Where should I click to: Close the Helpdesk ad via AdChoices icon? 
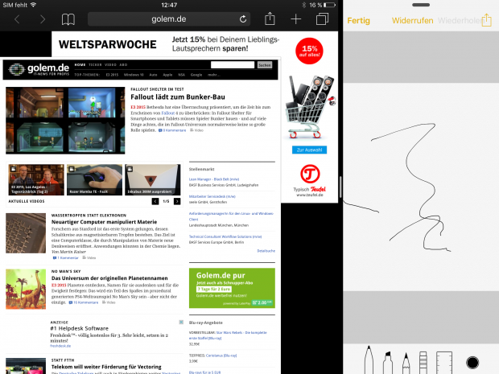point(181,323)
